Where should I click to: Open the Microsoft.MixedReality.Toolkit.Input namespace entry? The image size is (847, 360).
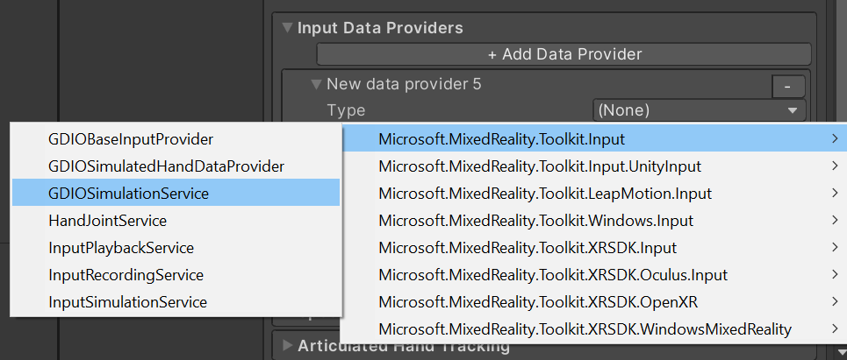tap(594, 139)
